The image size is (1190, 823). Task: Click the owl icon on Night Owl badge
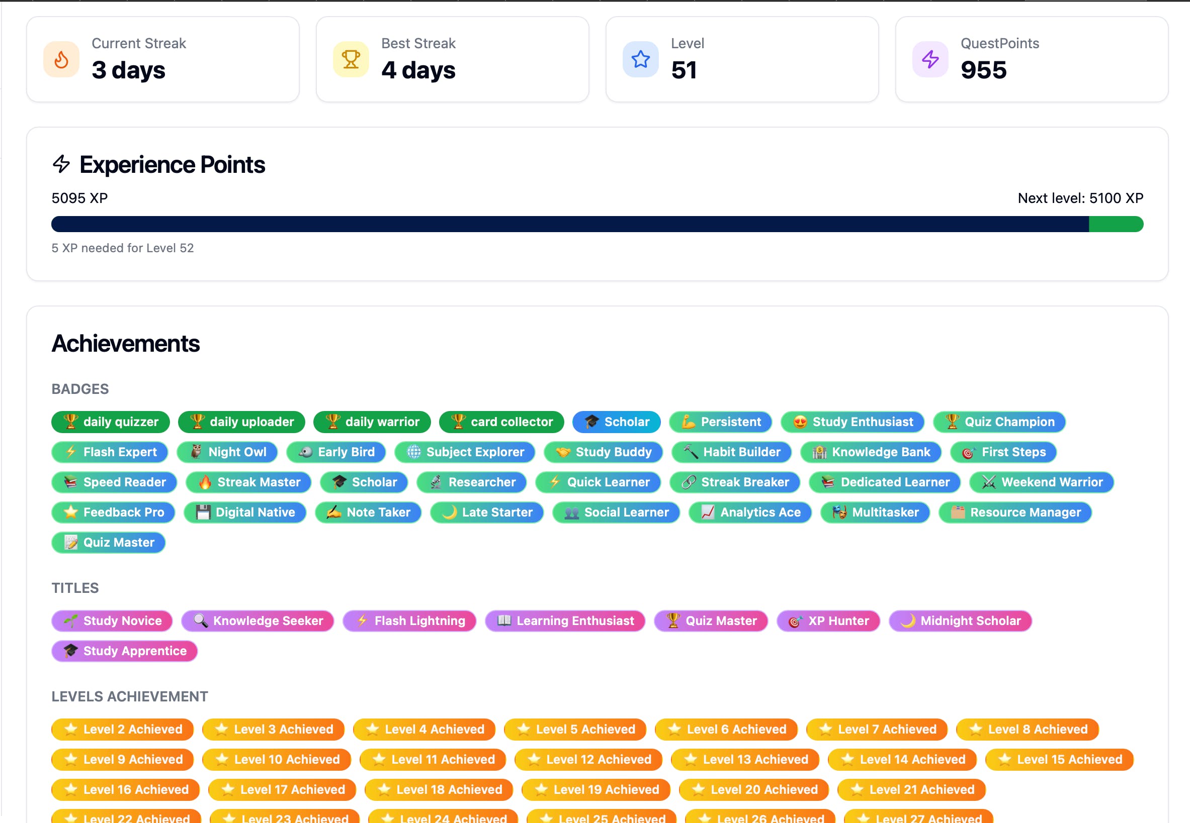pyautogui.click(x=196, y=452)
